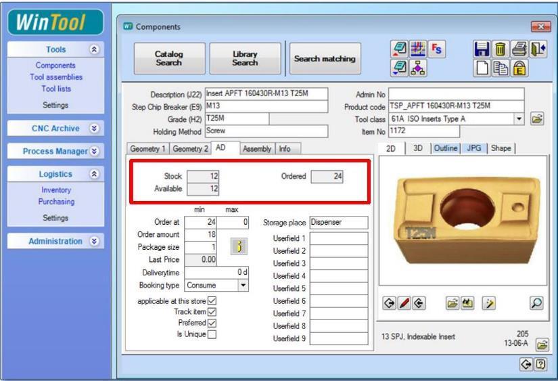The width and height of the screenshot is (558, 381).
Task: Click the padlock E lock icon
Action: point(519,68)
